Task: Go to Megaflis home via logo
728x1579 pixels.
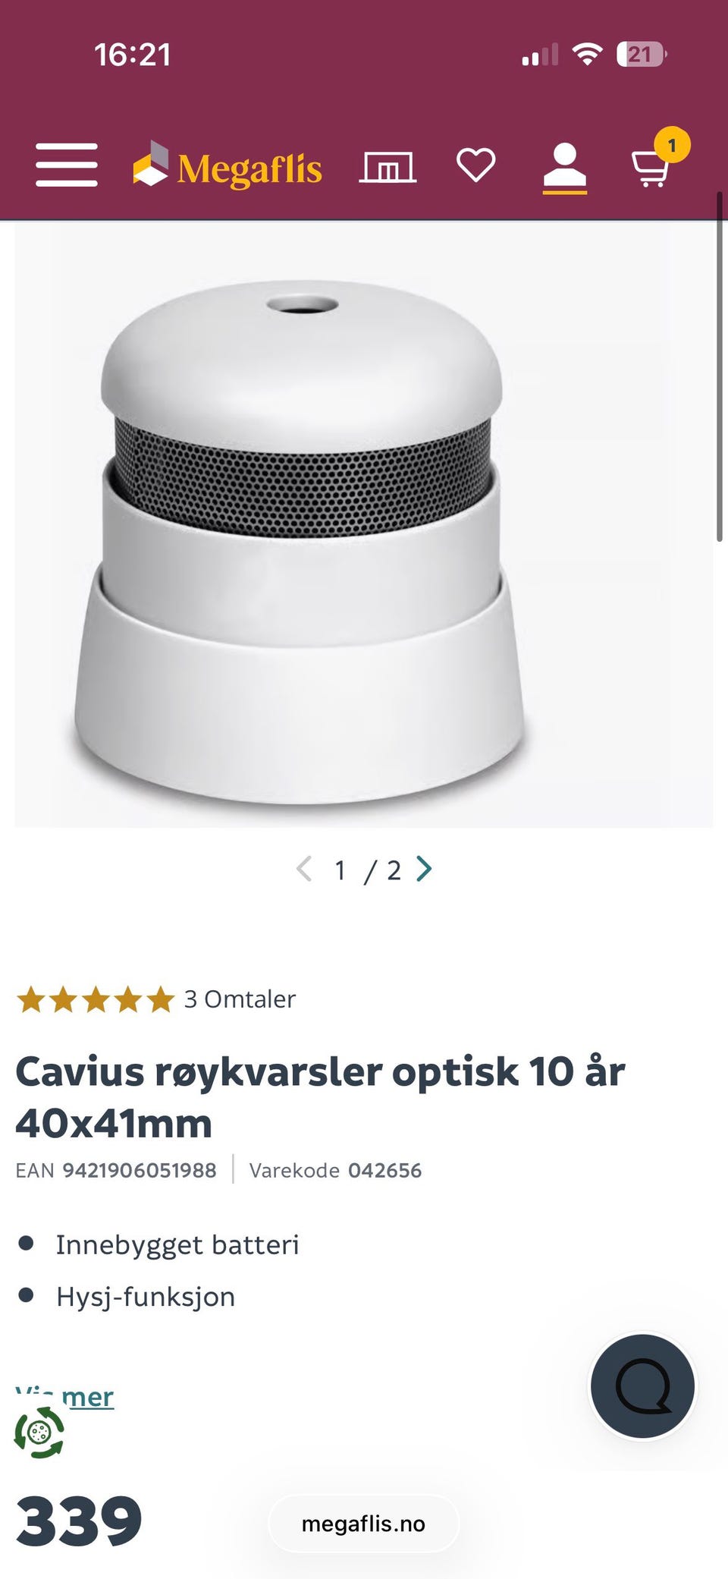Action: (x=227, y=165)
